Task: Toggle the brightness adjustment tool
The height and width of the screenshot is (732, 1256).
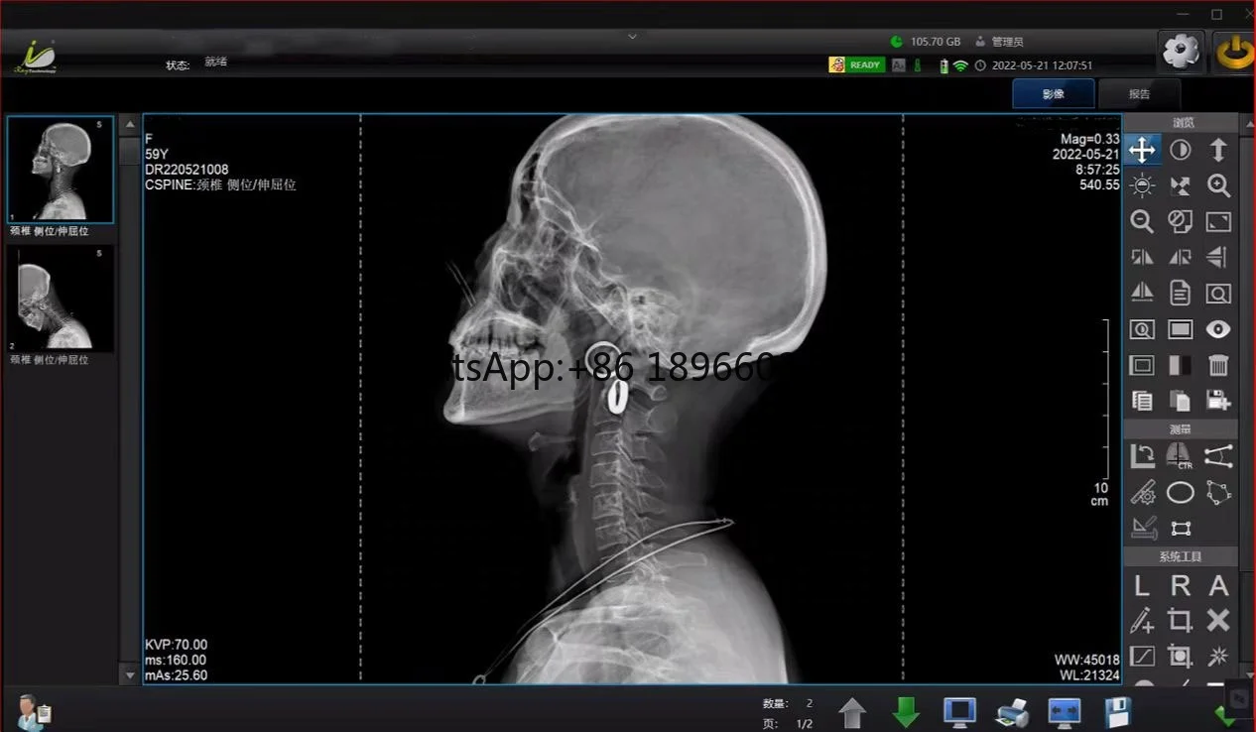Action: click(x=1142, y=185)
